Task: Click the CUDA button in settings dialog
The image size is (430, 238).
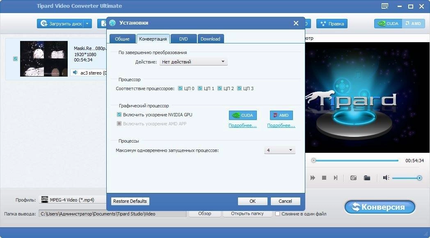Action: pyautogui.click(x=243, y=115)
